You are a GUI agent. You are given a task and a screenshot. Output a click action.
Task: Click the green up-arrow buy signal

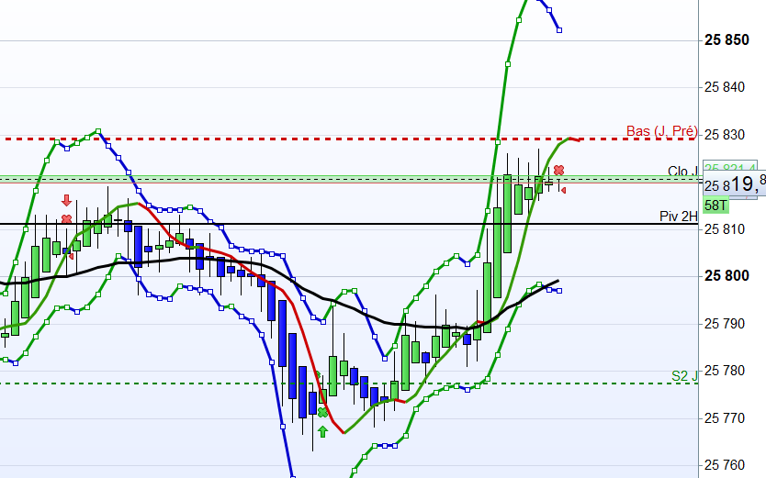pyautogui.click(x=322, y=431)
